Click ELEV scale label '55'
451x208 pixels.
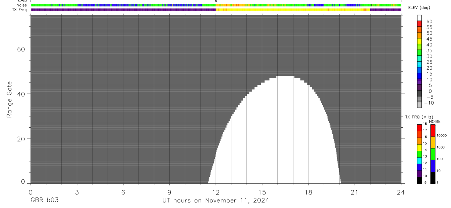(x=429, y=28)
